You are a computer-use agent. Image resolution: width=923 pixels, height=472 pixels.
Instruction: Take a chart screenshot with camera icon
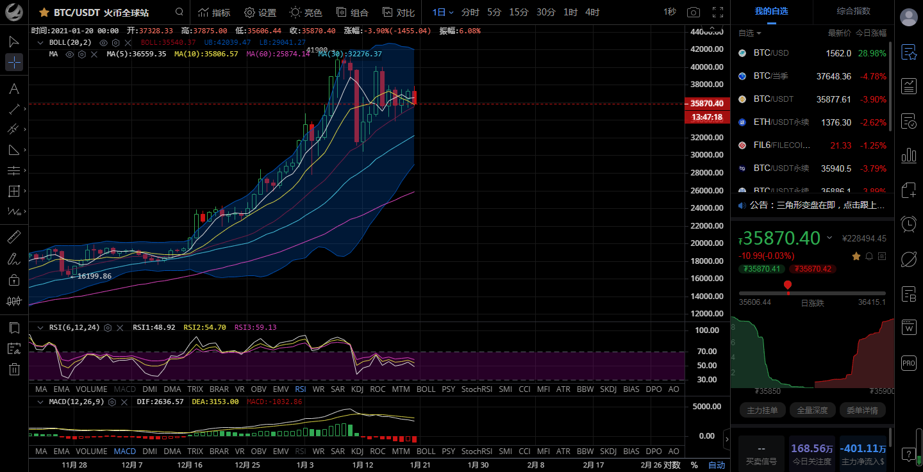693,12
